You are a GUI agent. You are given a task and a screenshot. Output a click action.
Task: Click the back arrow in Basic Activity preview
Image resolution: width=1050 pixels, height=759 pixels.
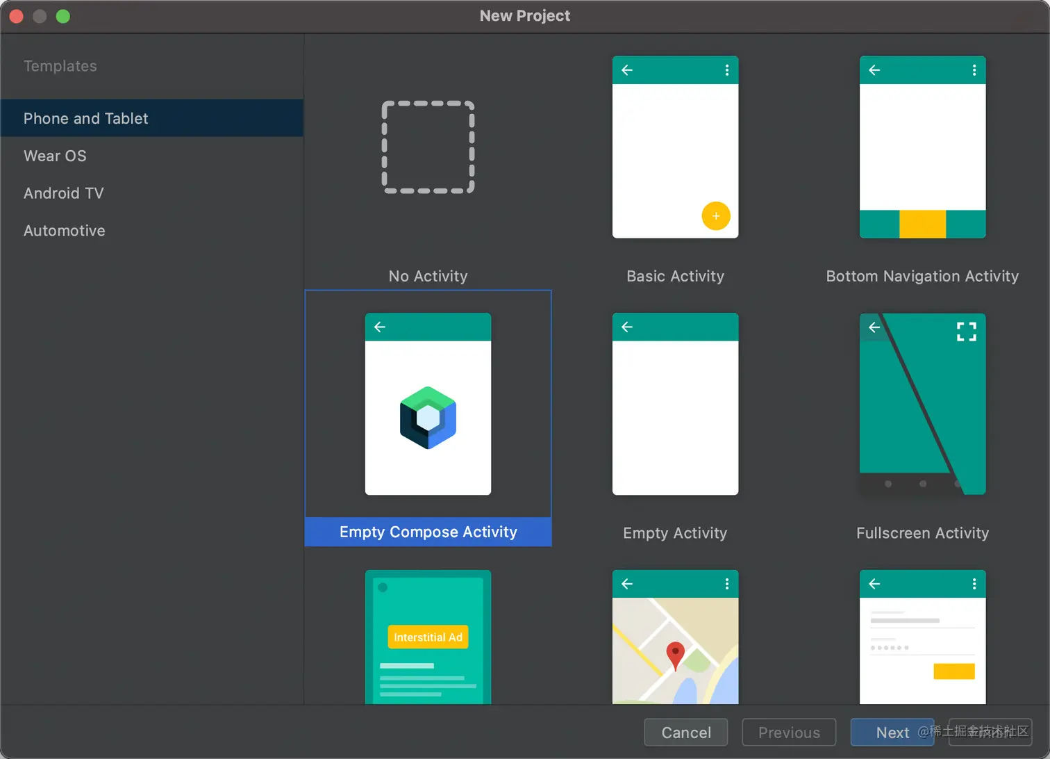pos(627,70)
